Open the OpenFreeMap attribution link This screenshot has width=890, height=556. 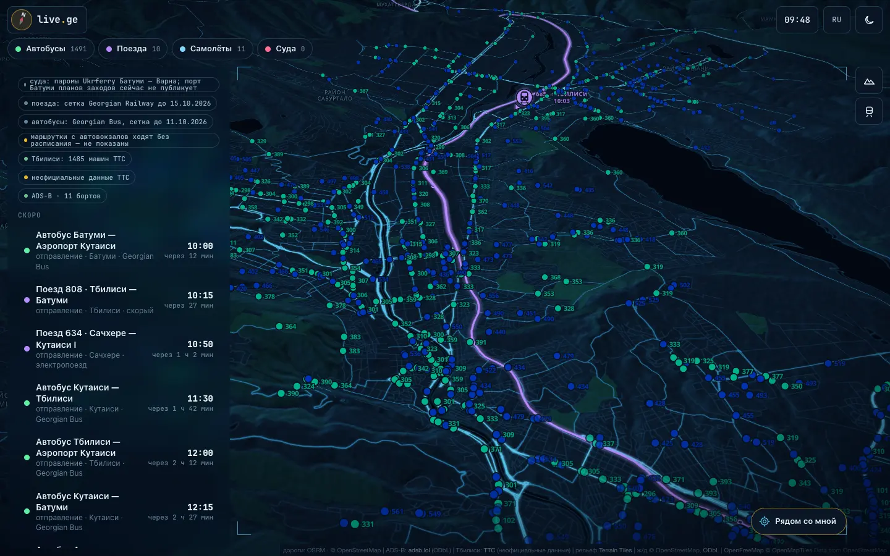pyautogui.click(x=744, y=550)
